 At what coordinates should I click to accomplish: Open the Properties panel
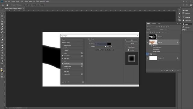(186, 17)
